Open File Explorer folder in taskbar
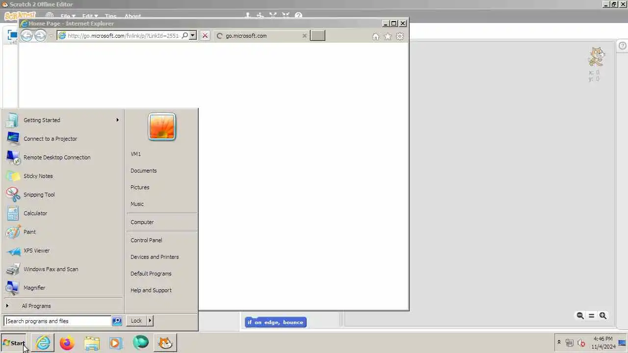The image size is (628, 353). [92, 343]
